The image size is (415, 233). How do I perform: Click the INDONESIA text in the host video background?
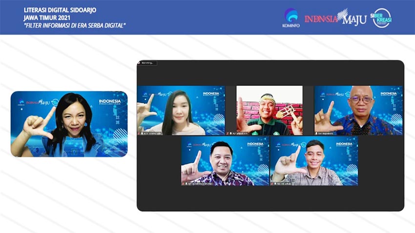coord(110,101)
